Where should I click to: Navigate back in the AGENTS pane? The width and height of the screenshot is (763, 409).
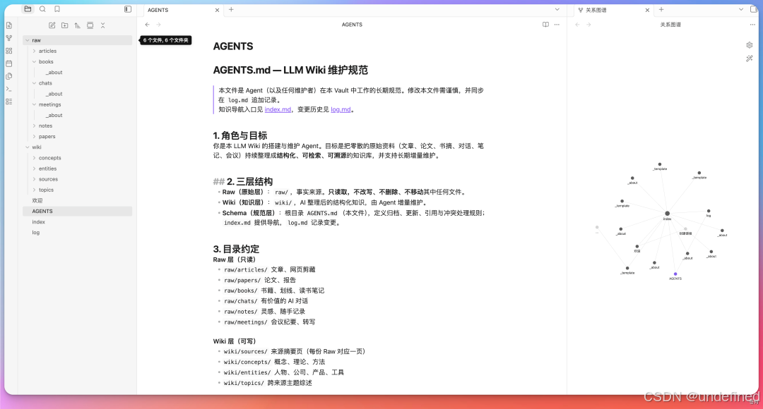148,24
